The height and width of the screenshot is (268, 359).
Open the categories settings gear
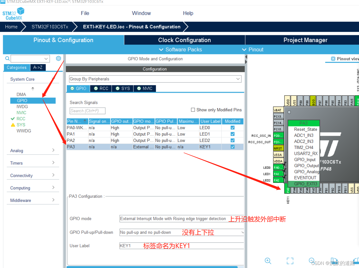click(59, 58)
